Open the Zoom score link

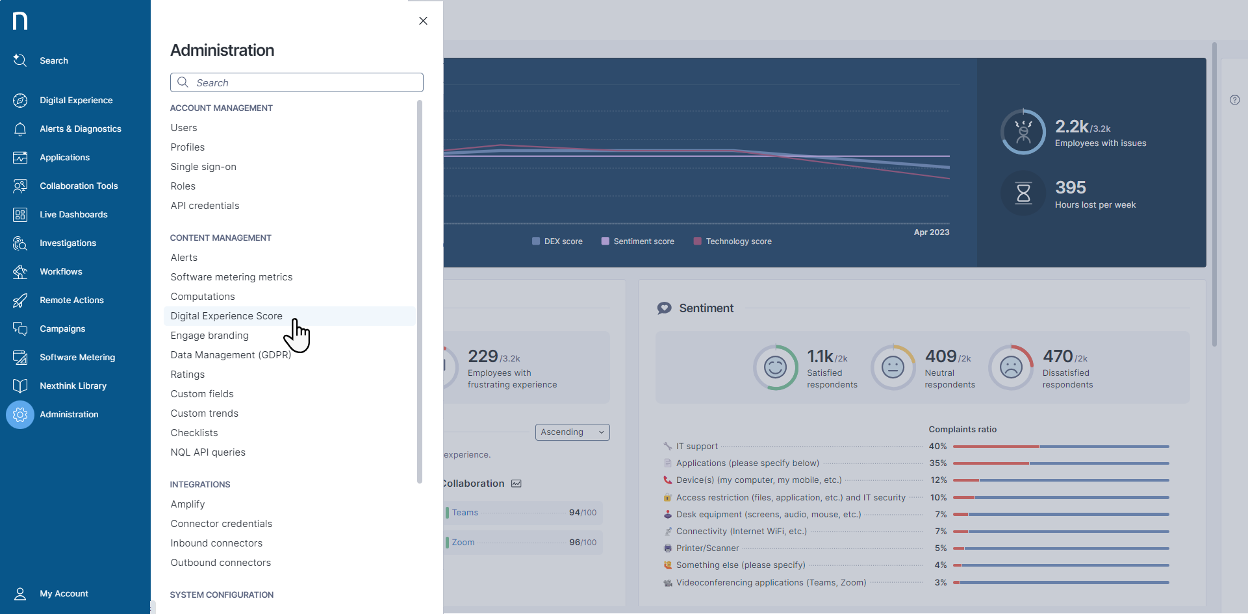coord(463,543)
